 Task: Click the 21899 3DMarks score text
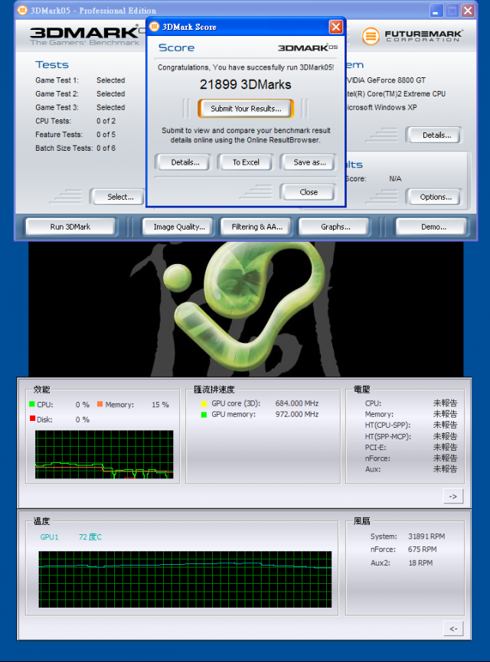tap(246, 84)
